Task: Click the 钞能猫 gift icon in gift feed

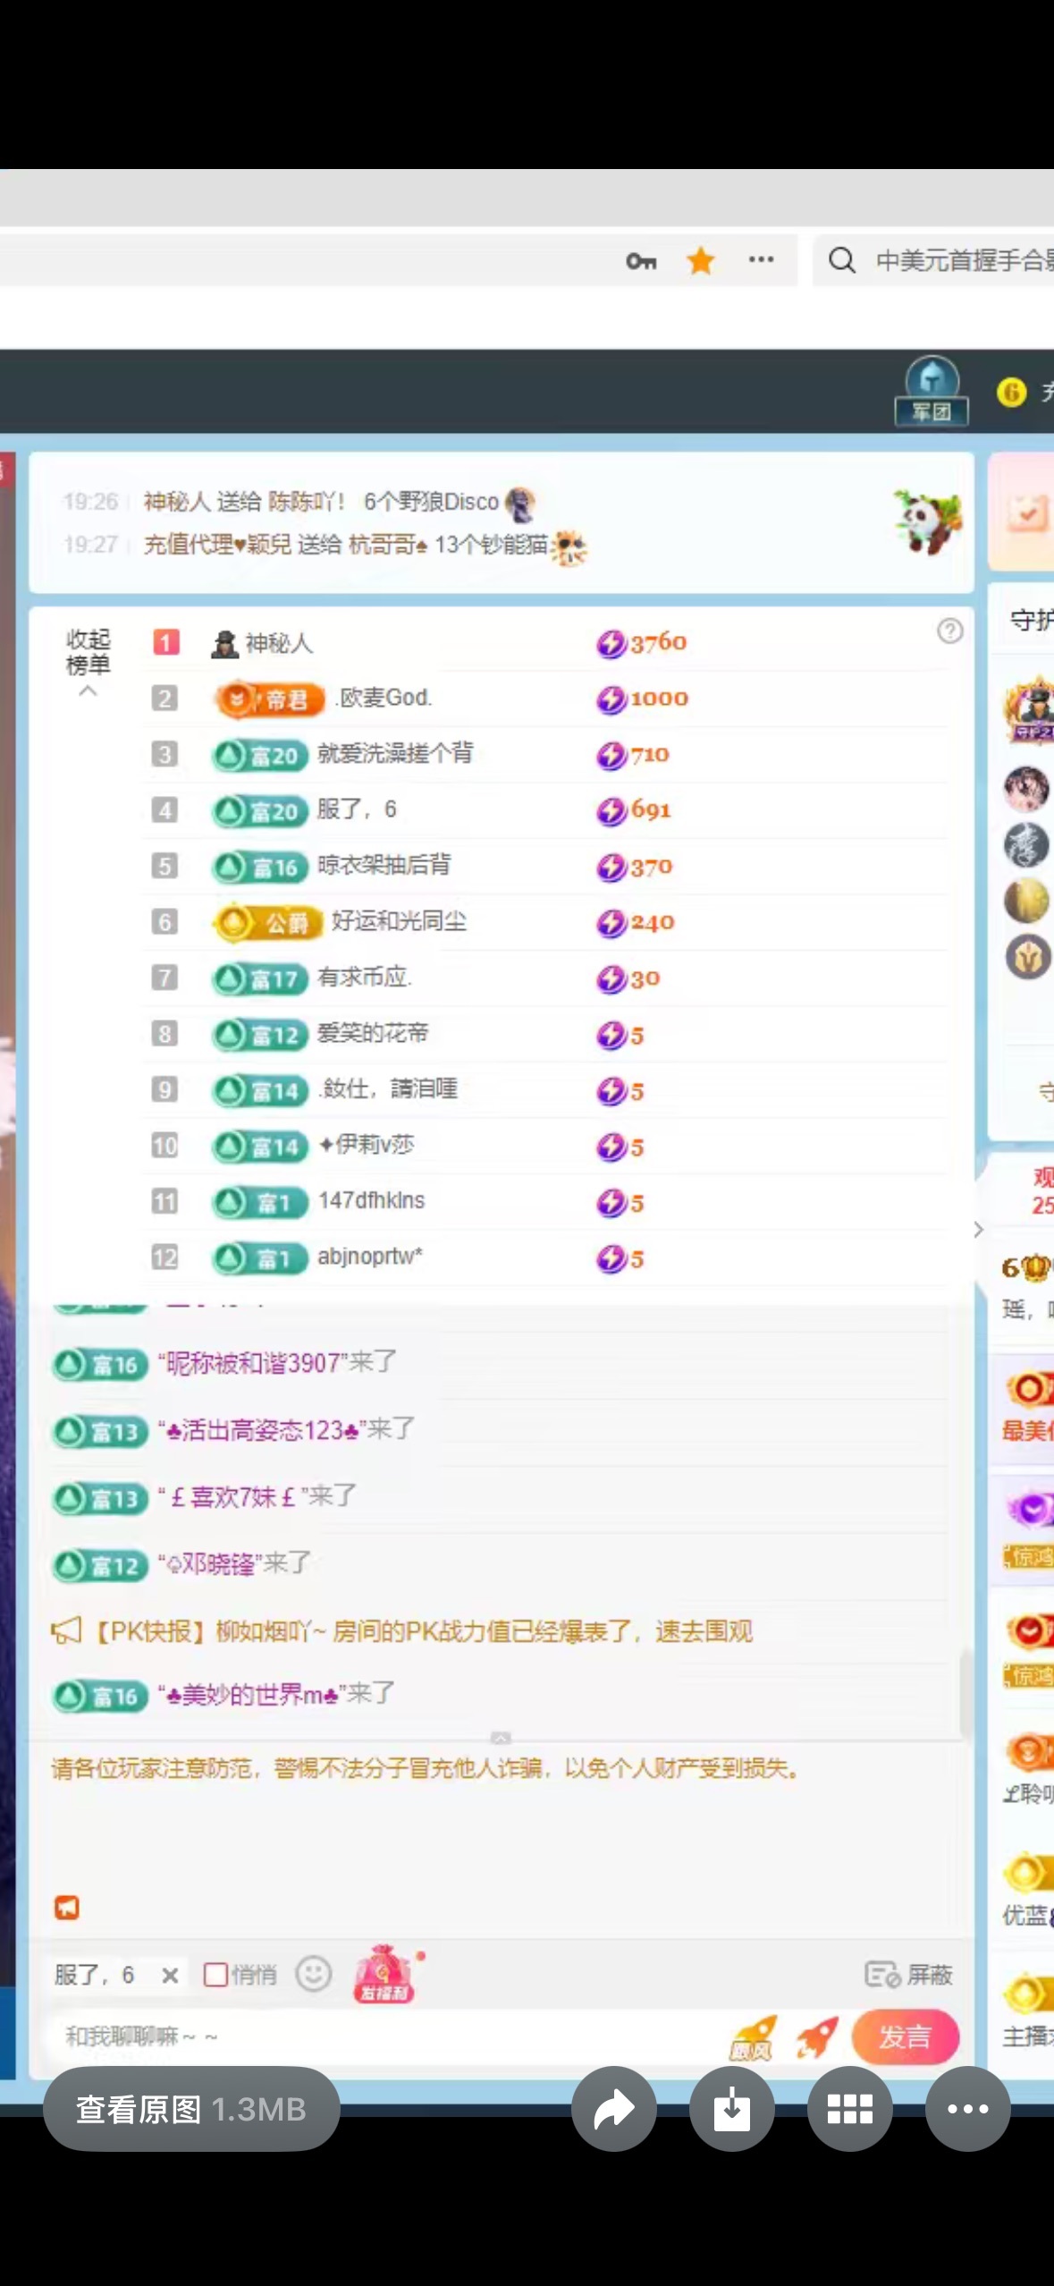Action: click(x=569, y=547)
